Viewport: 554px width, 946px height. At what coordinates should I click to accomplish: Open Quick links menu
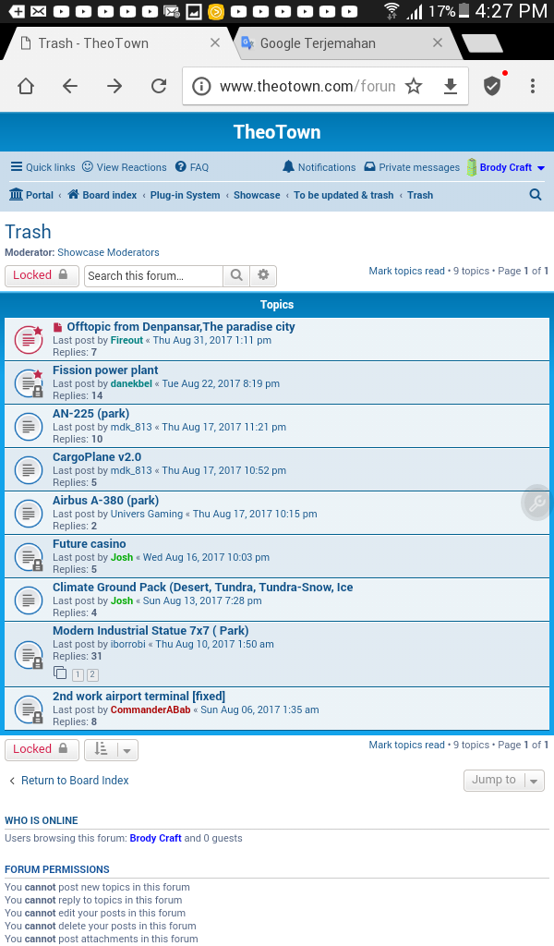tap(42, 167)
